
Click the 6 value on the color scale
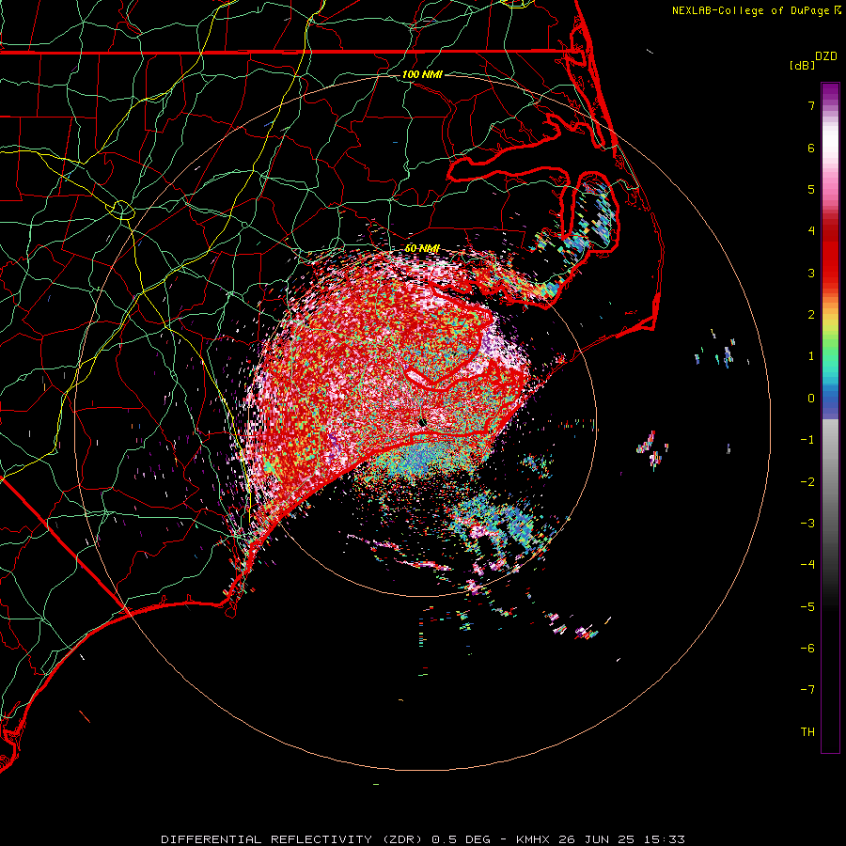[x=811, y=148]
